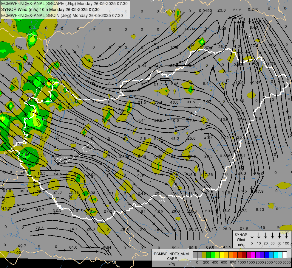Click the 7.16 value on the map
Viewport: 292px width, 268px height.
[x=74, y=192]
